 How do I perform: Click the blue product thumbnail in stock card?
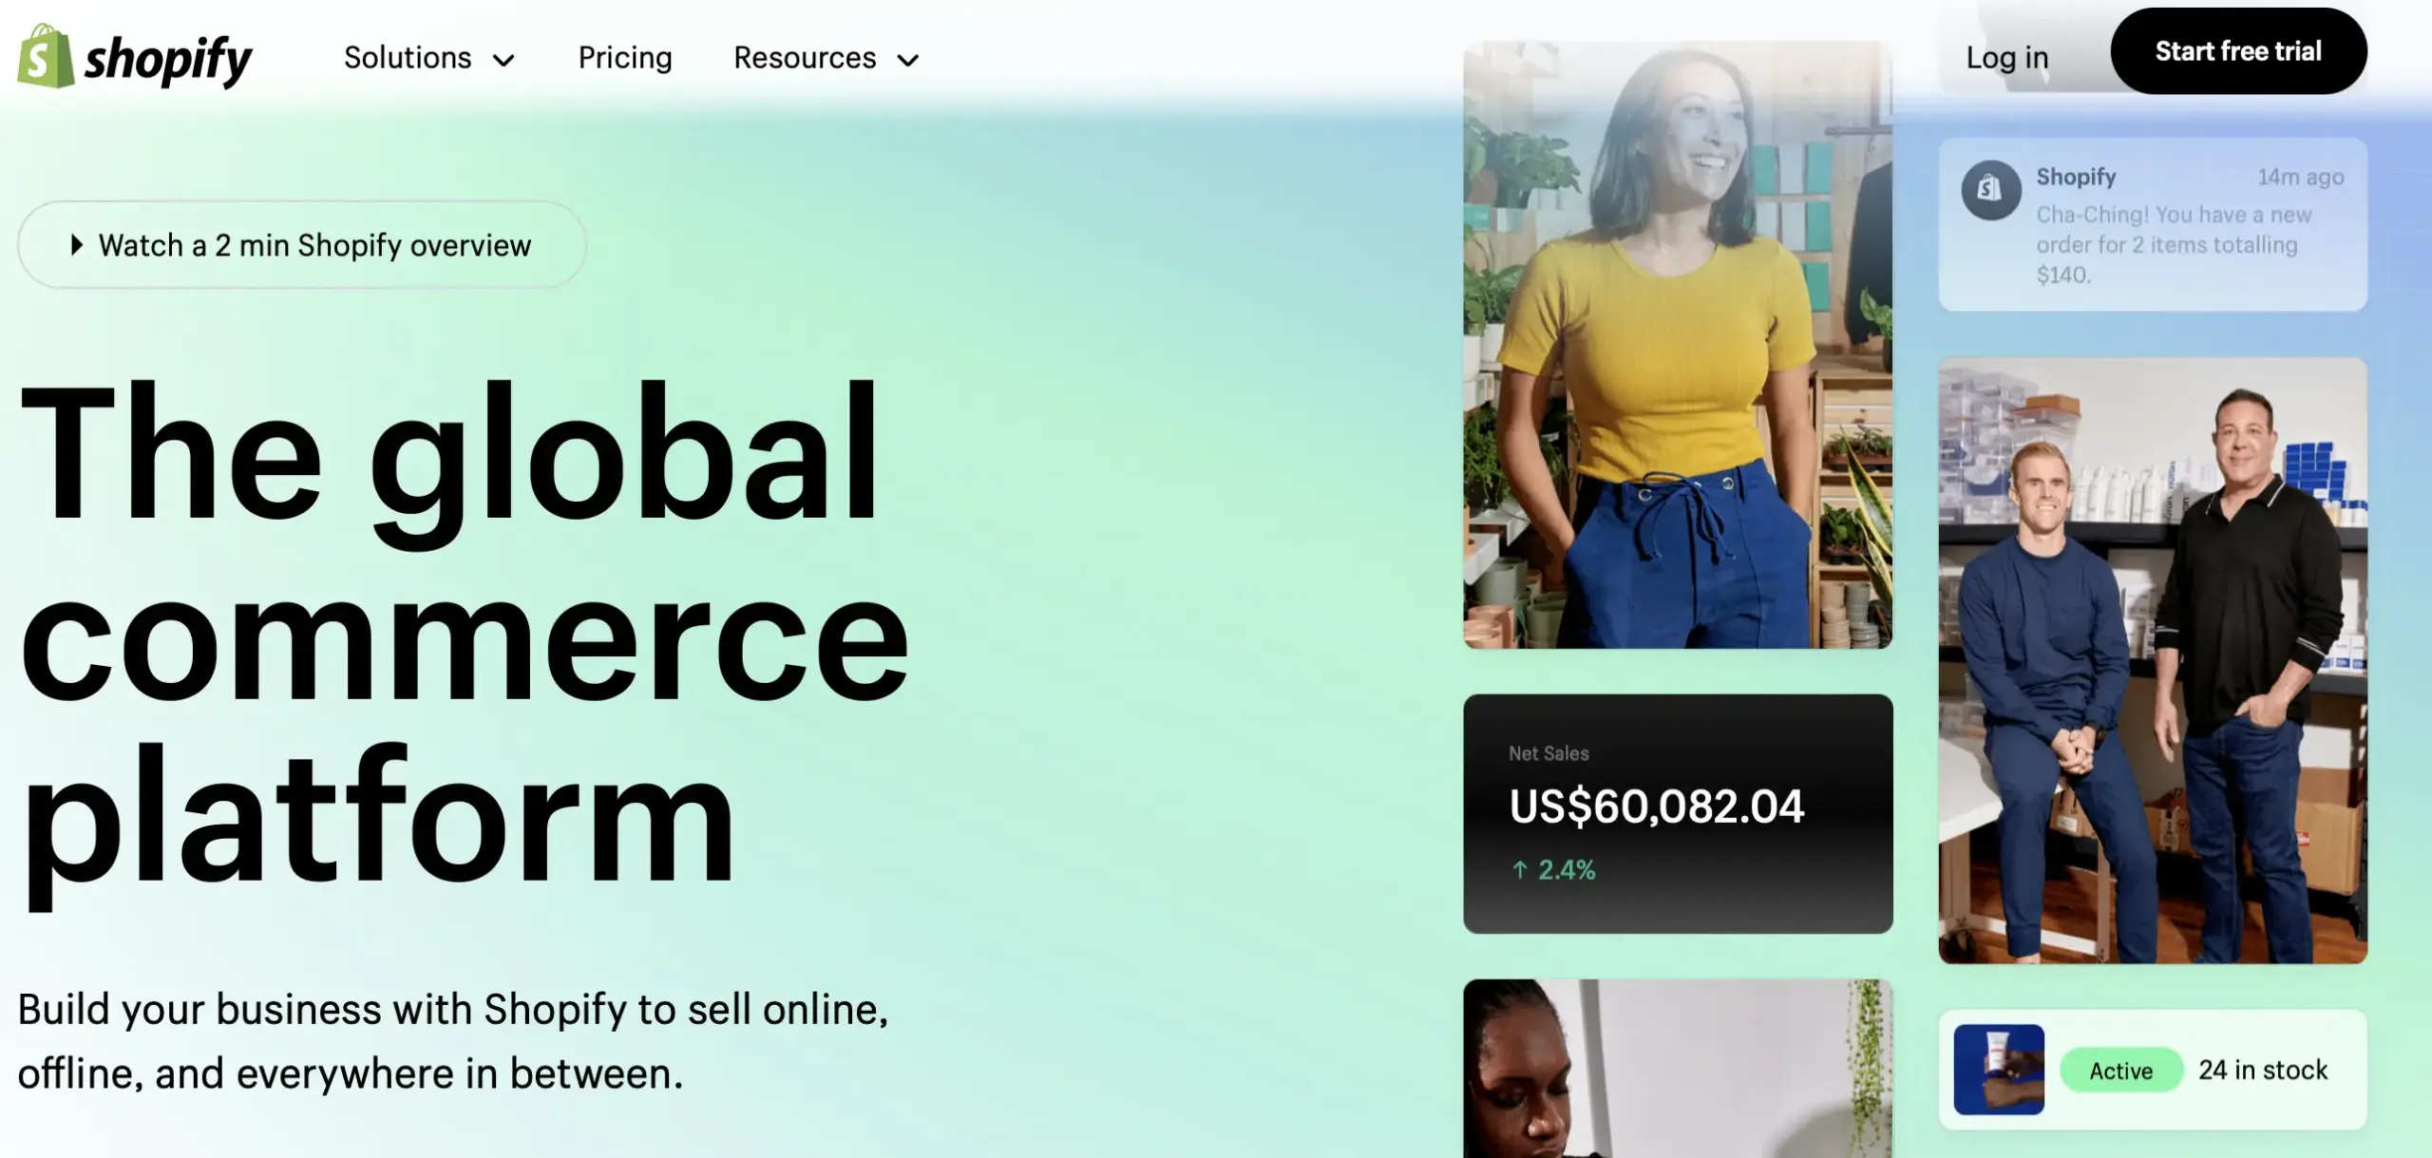[x=1999, y=1070]
